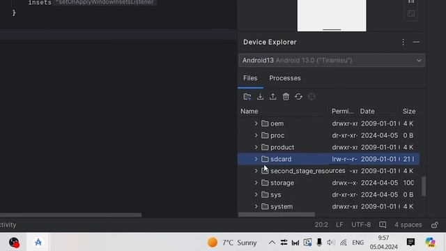This screenshot has height=251, width=446.
Task: Click the device preview thumbnail
Action: 332,15
